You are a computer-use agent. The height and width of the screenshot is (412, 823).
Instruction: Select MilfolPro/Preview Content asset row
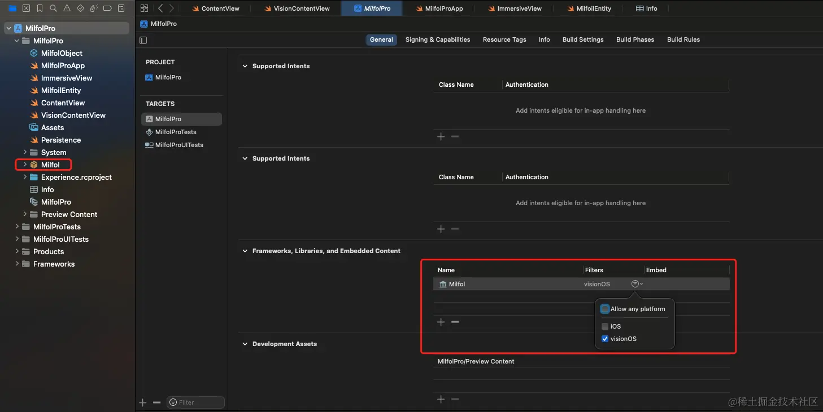(x=581, y=361)
